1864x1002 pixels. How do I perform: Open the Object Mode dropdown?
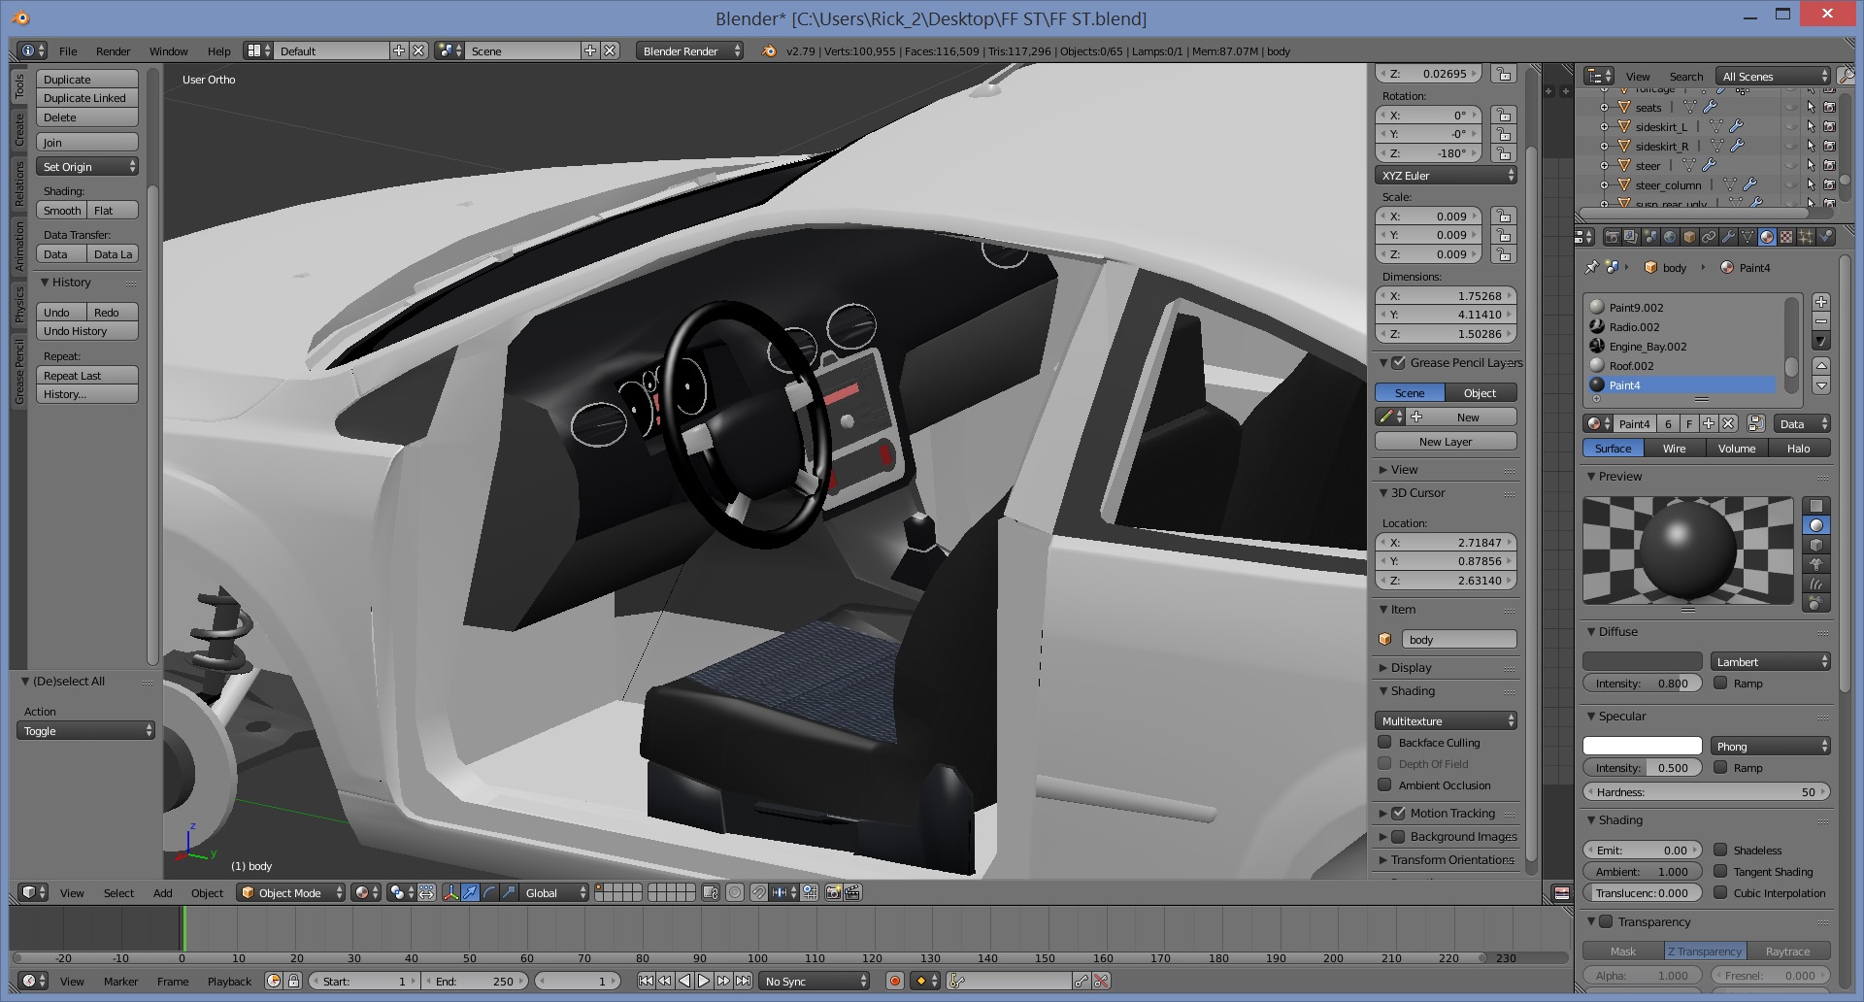coord(292,892)
